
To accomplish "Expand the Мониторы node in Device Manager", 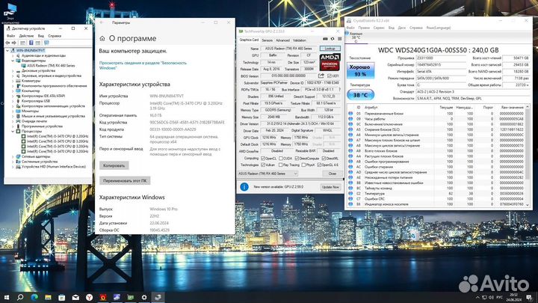I will (13, 111).
